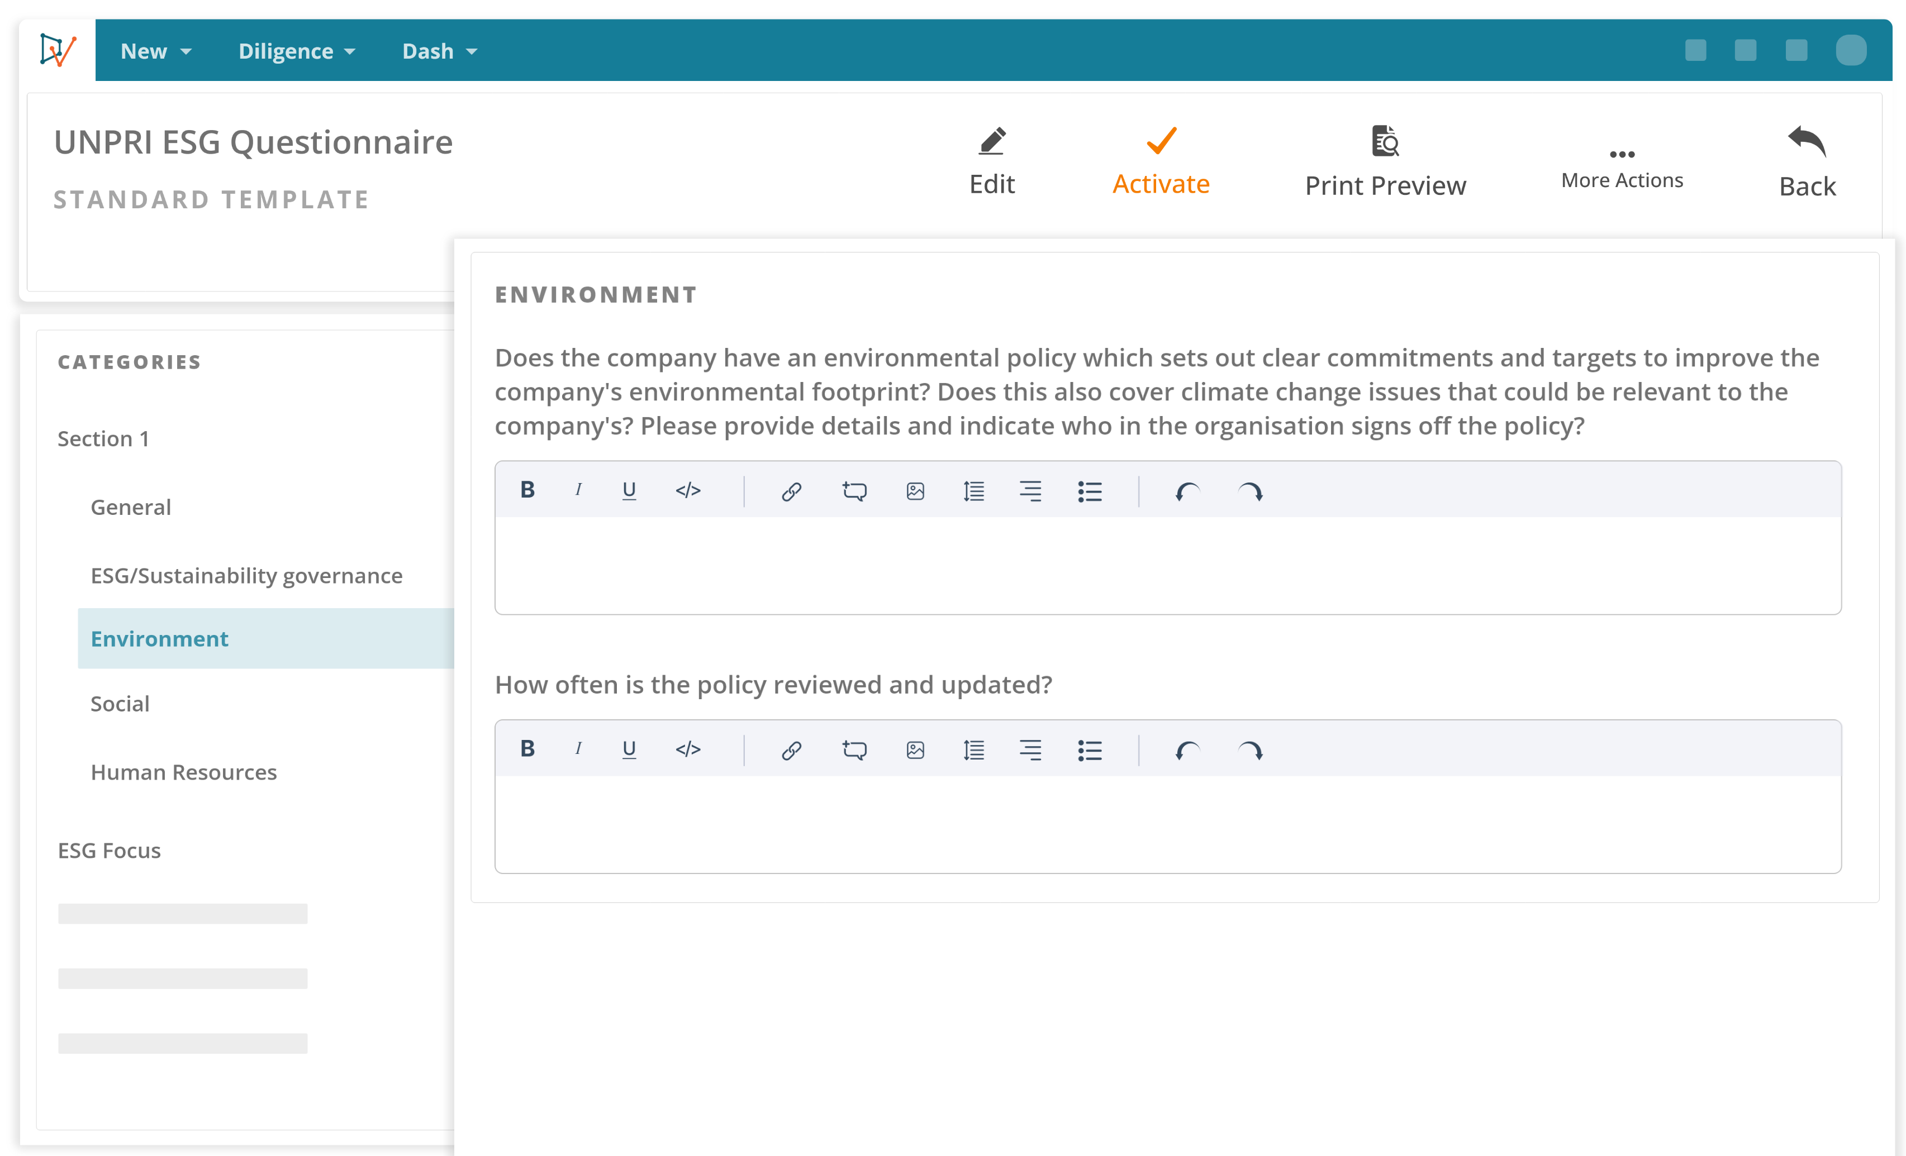Click text align icon in first editor
The image size is (1906, 1156).
[1030, 491]
